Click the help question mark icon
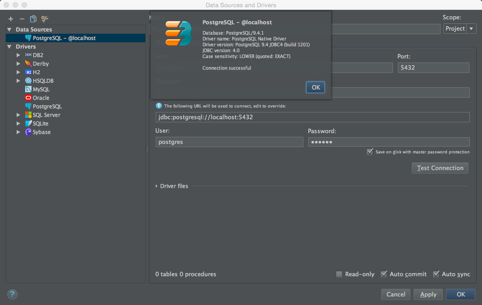The width and height of the screenshot is (482, 305). [x=12, y=294]
